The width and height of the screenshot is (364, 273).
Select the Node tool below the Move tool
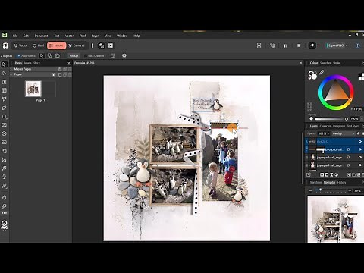pos(4,73)
